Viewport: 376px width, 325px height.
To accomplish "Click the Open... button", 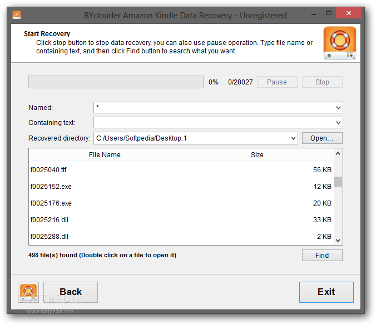I will (x=322, y=138).
